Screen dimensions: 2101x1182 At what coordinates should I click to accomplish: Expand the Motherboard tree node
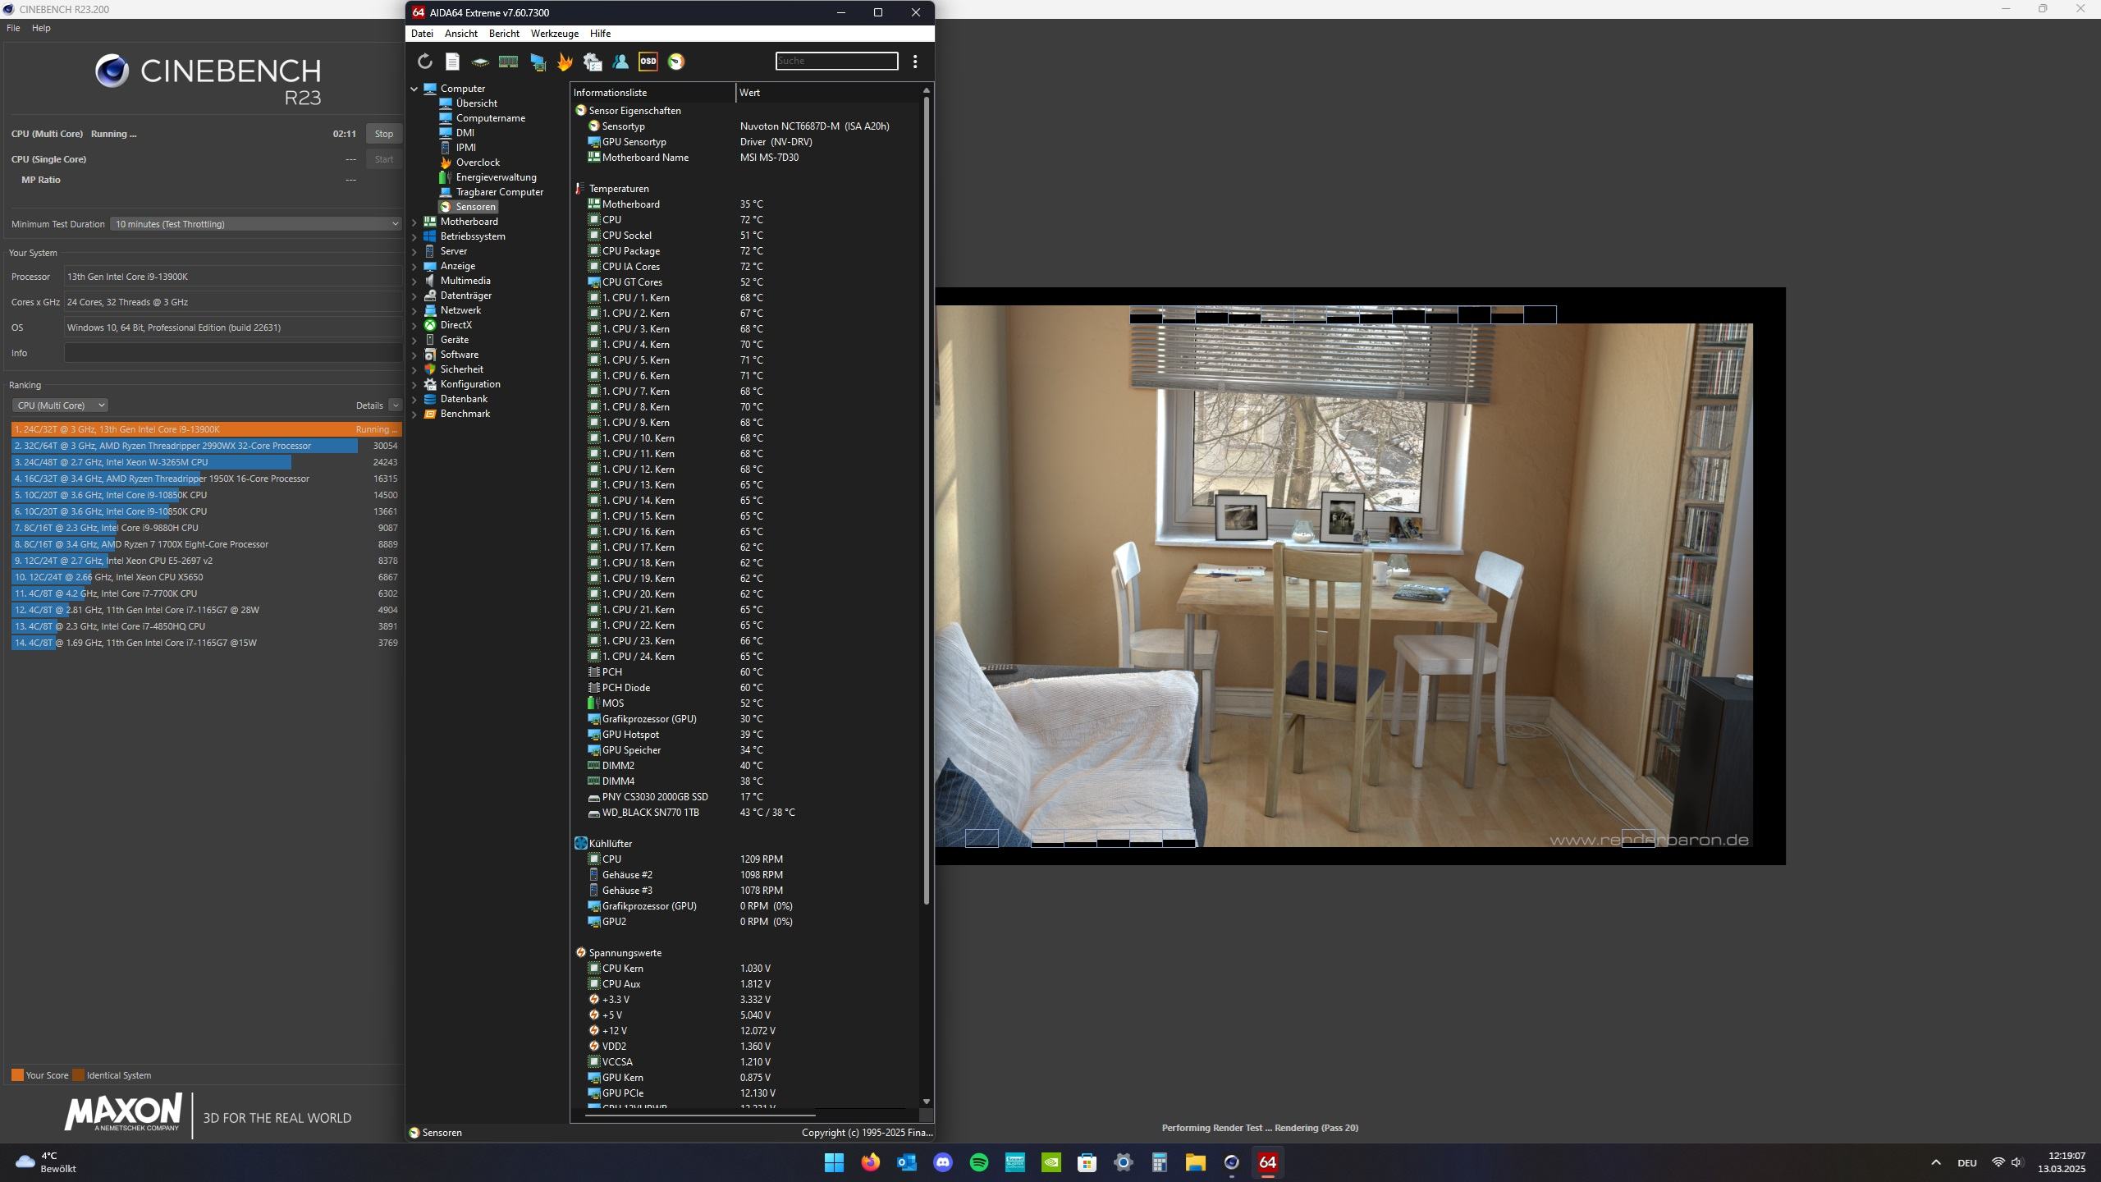coord(414,222)
